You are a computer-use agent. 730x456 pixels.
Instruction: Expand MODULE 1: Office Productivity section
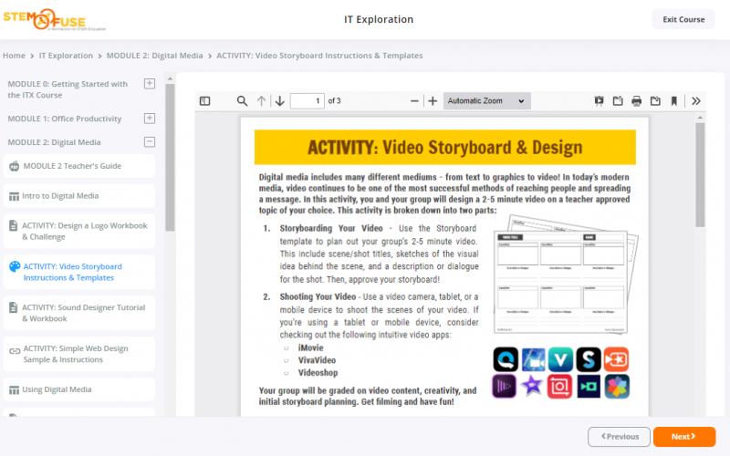point(150,119)
